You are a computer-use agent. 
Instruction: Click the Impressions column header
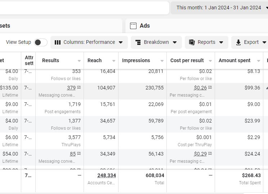(136, 60)
